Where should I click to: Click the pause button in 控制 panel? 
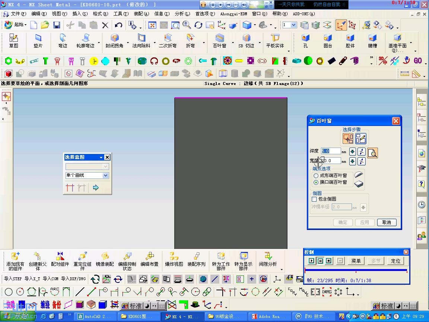point(320,261)
